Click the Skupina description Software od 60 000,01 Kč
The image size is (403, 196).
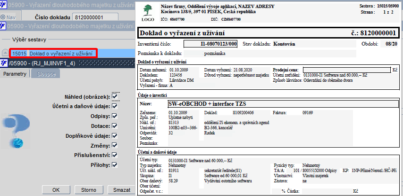coord(226,175)
